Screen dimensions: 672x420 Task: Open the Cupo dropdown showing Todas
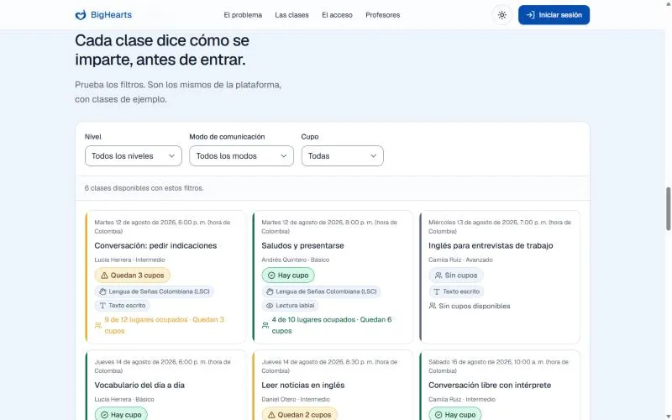point(343,156)
